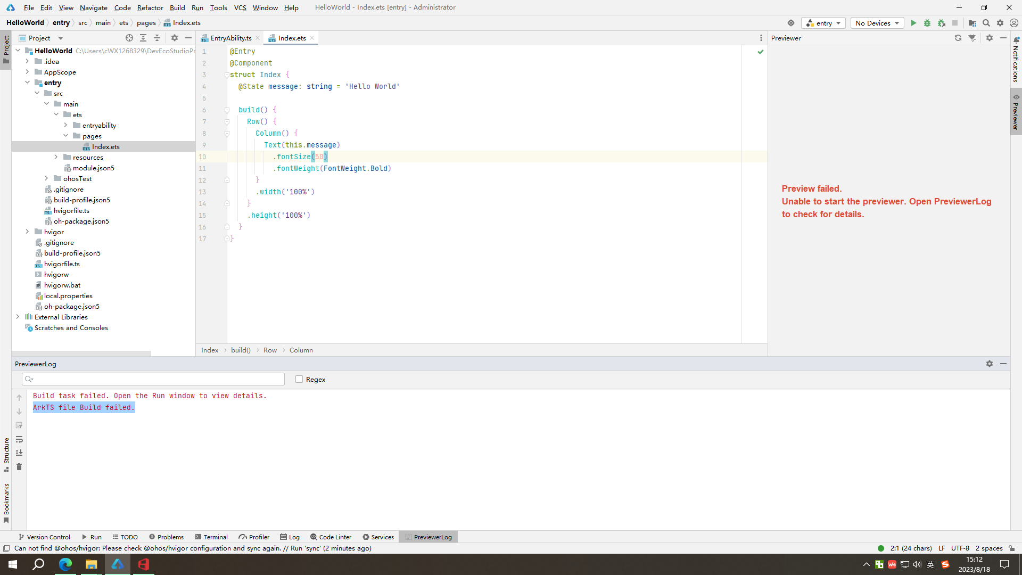The width and height of the screenshot is (1022, 575).
Task: Click the PreviewerLog search field
Action: (x=153, y=379)
